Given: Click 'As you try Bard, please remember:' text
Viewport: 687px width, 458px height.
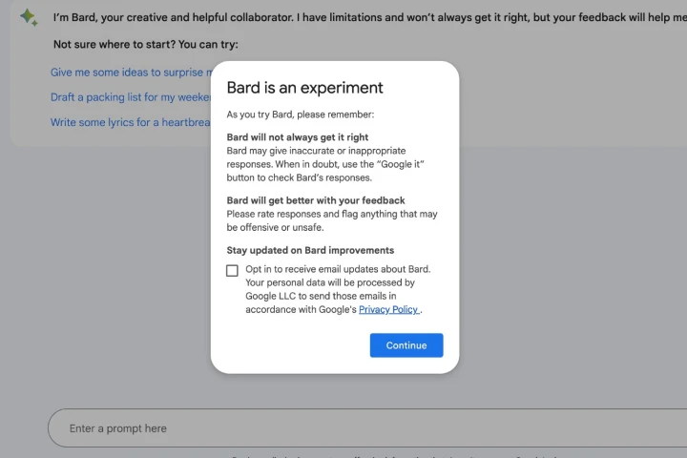Looking at the screenshot, I should 301,114.
